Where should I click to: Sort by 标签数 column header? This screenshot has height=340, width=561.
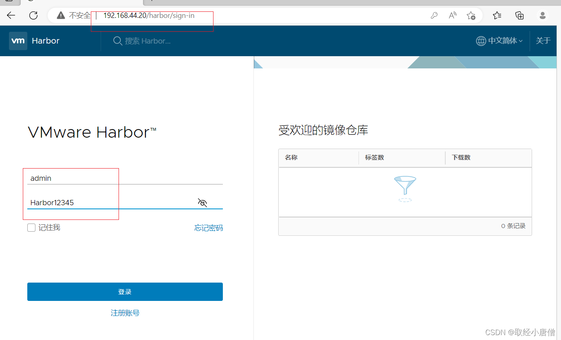[374, 158]
